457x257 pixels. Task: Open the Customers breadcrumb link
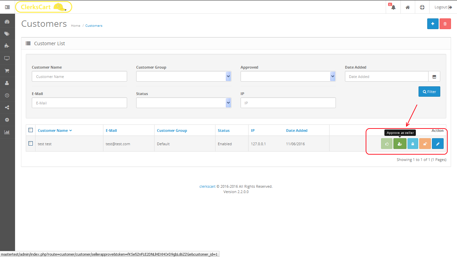(x=94, y=26)
